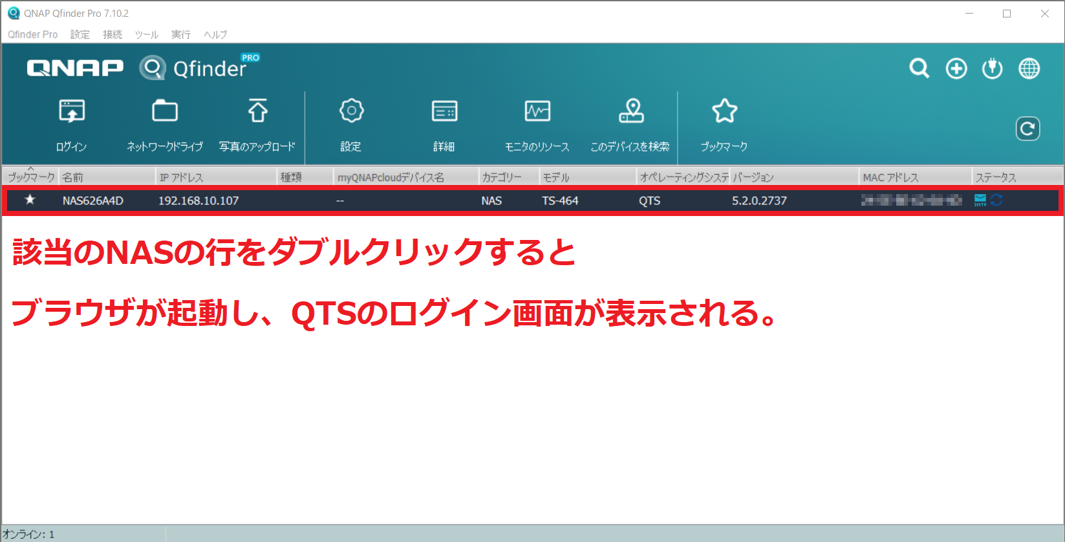Click the power plug icon
The image size is (1065, 542).
click(x=993, y=68)
